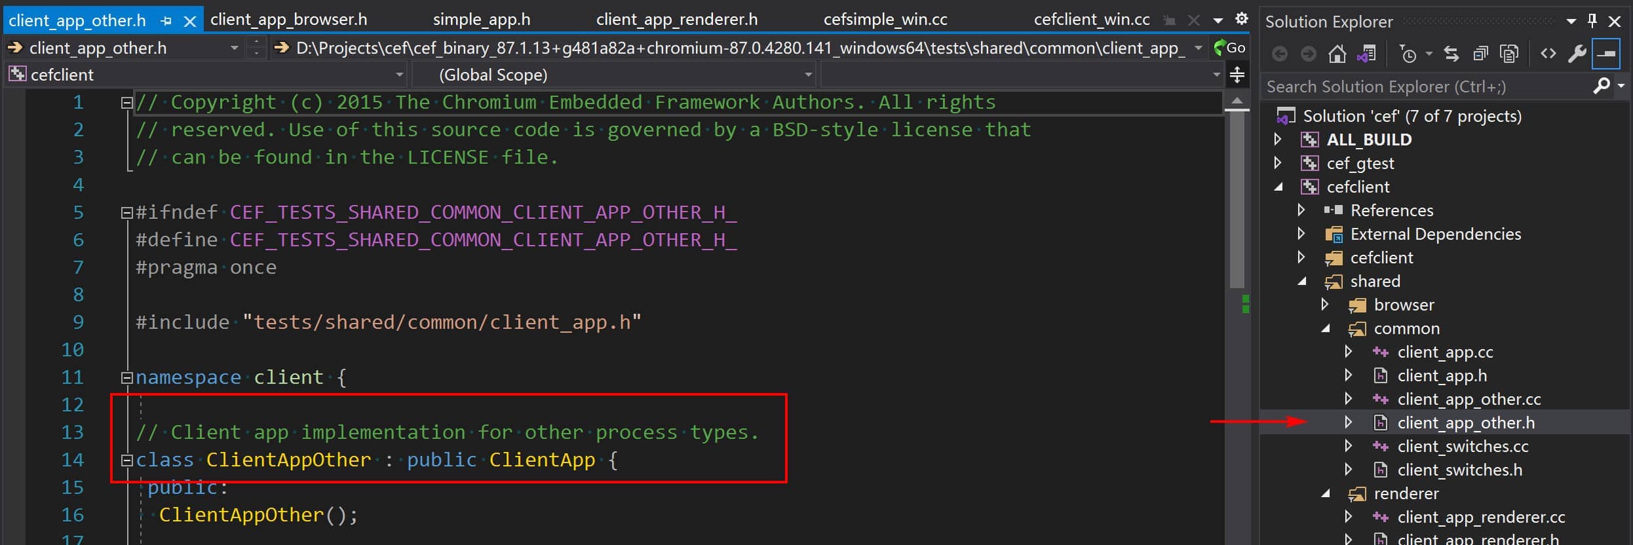Open the Global Scope dropdown
This screenshot has height=545, width=1633.
[x=614, y=75]
